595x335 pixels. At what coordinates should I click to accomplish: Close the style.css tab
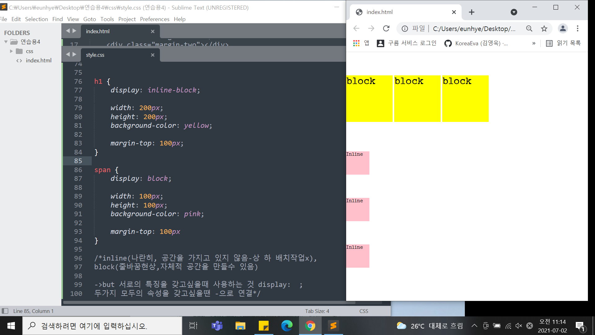[x=152, y=55]
